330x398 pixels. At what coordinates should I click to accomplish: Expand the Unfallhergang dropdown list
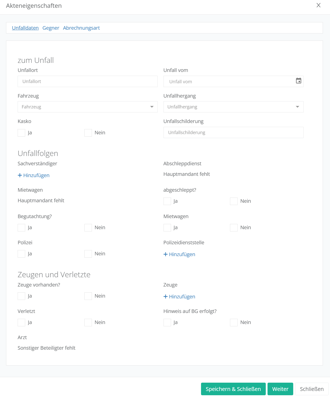pyautogui.click(x=233, y=107)
